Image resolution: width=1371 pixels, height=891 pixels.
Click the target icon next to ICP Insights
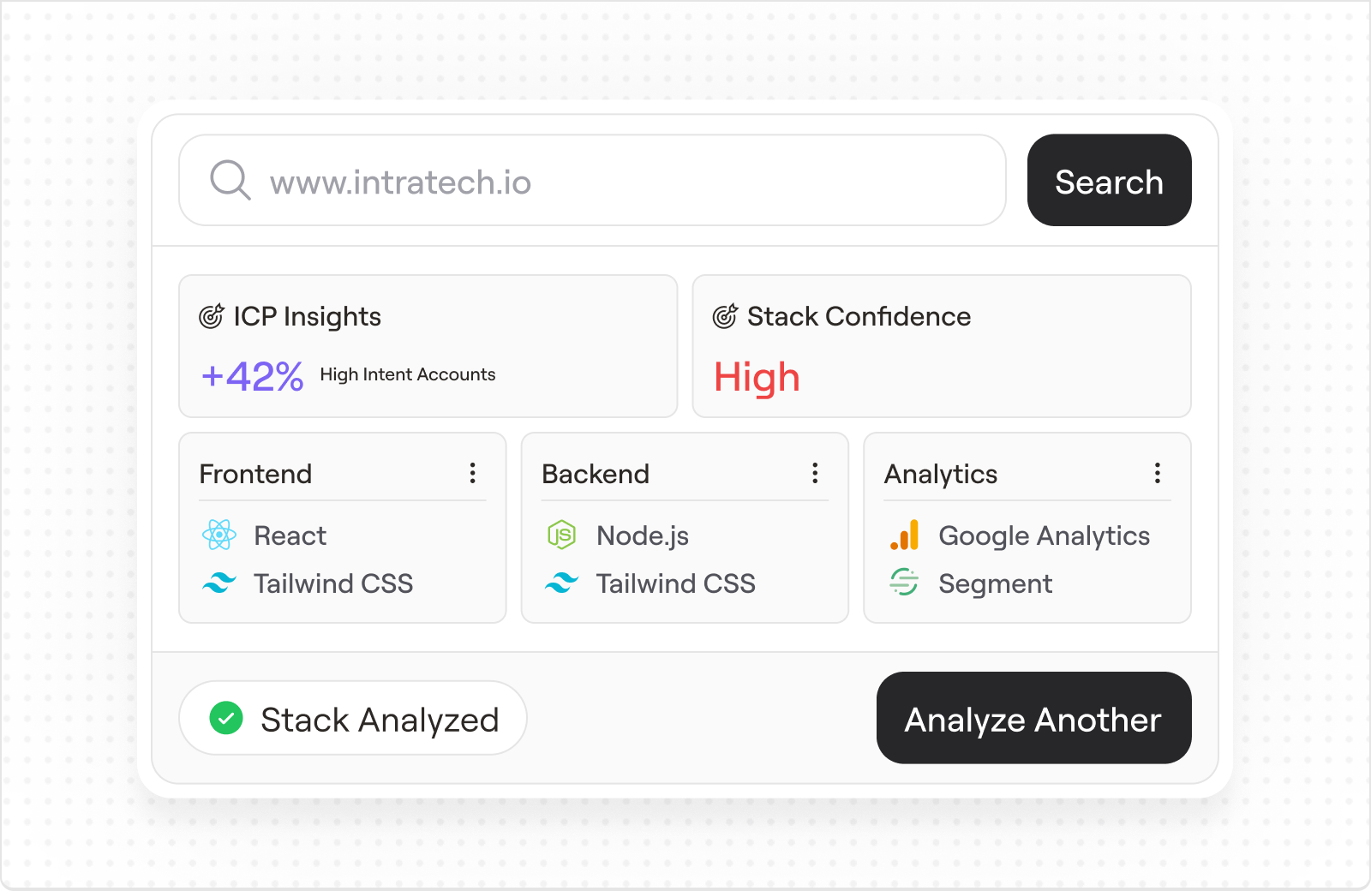click(x=210, y=315)
